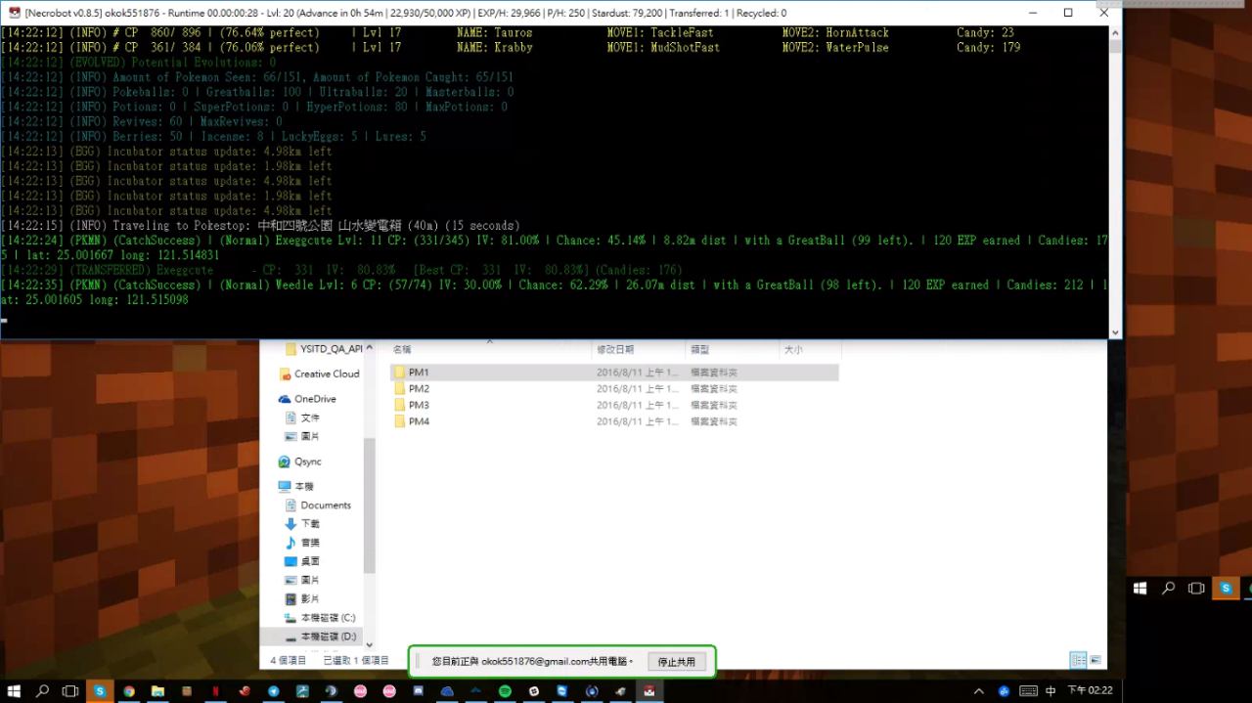Open Spotify from the taskbar
Viewport: 1252px width, 703px height.
(505, 690)
